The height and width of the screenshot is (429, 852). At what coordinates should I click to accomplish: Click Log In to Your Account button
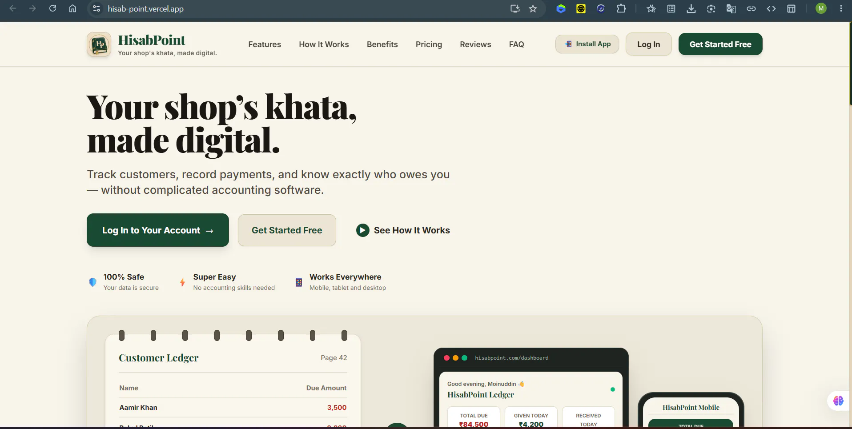tap(158, 230)
